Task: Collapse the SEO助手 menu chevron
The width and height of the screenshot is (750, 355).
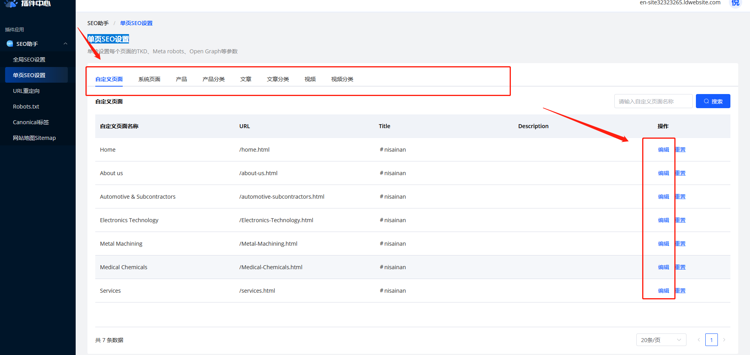Action: 65,43
